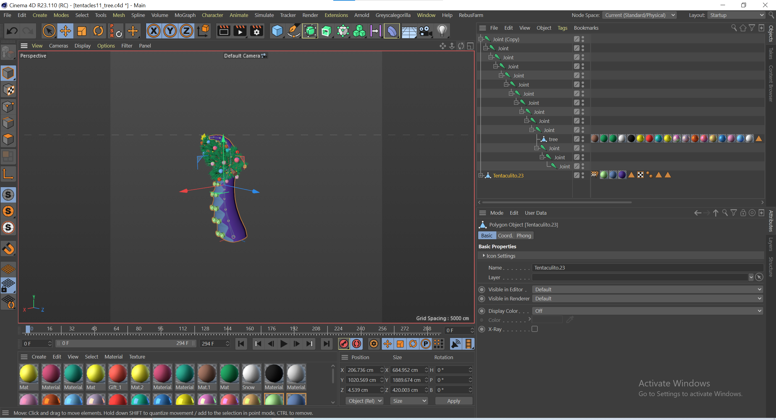The image size is (776, 420).
Task: Open the Render Settings icon
Action: click(x=257, y=31)
